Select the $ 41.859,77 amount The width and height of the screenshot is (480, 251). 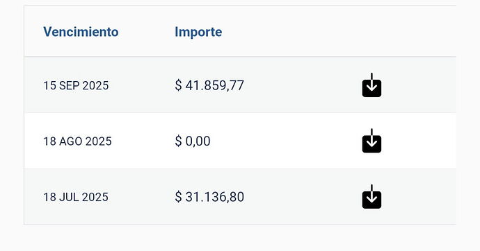pos(209,85)
